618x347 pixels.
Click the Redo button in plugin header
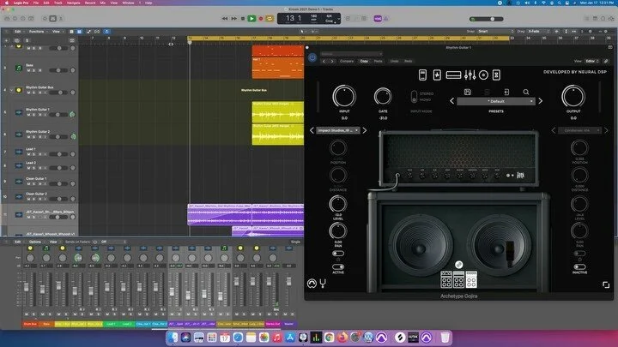point(409,61)
